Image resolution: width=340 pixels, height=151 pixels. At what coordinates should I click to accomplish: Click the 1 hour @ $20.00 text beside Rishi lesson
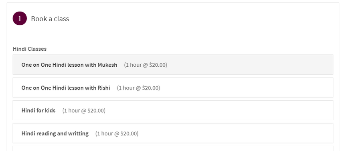[x=138, y=88]
